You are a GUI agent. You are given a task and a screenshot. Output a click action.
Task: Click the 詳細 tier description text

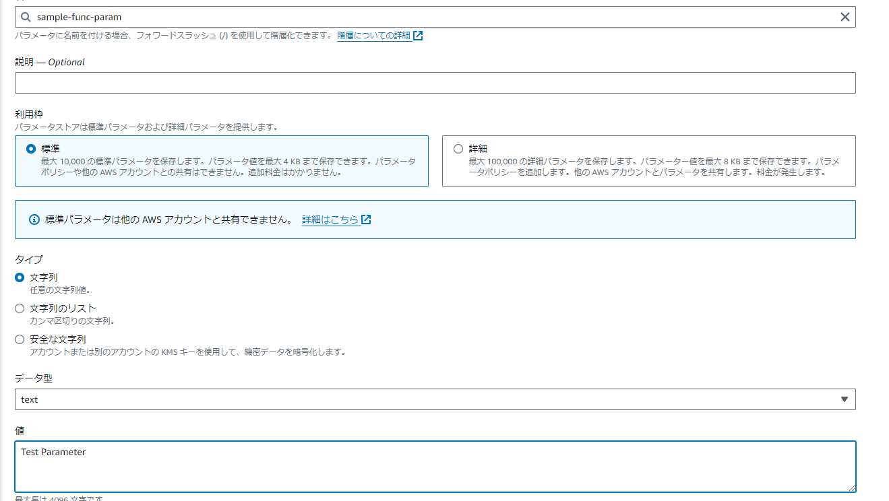[x=654, y=167]
